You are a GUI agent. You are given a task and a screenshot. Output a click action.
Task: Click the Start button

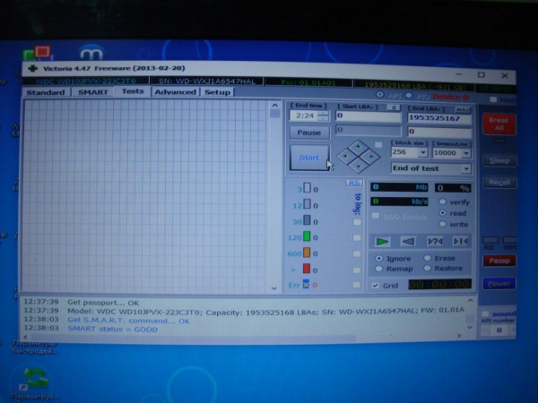coord(309,158)
